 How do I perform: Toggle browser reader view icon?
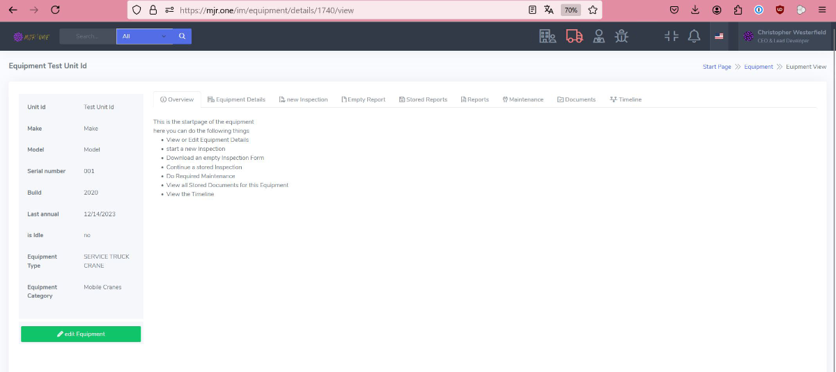pos(532,10)
